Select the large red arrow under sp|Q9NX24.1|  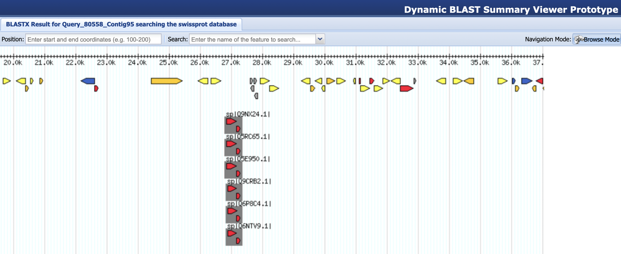(231, 121)
